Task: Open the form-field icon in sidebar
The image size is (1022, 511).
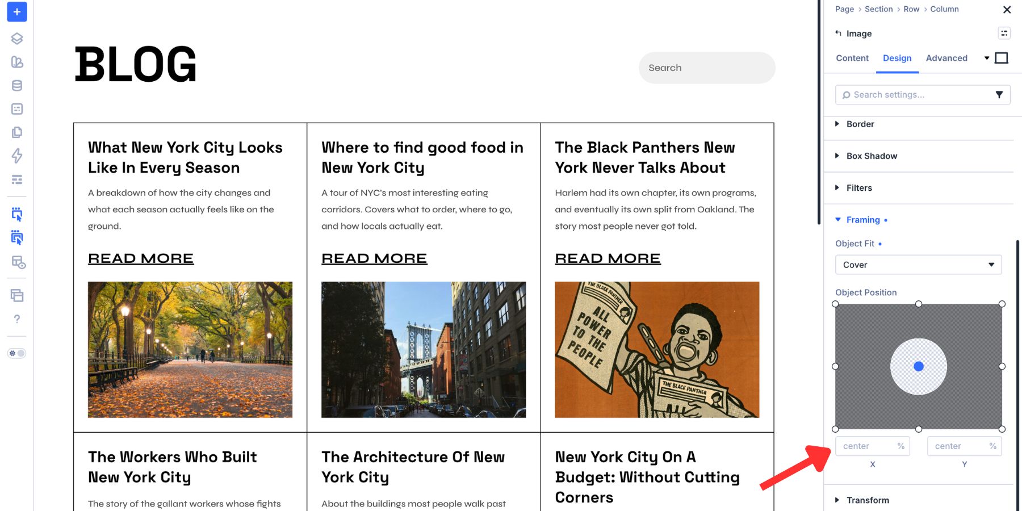Action: [x=17, y=109]
